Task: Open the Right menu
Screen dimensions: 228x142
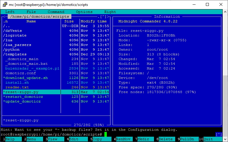Action: point(110,12)
